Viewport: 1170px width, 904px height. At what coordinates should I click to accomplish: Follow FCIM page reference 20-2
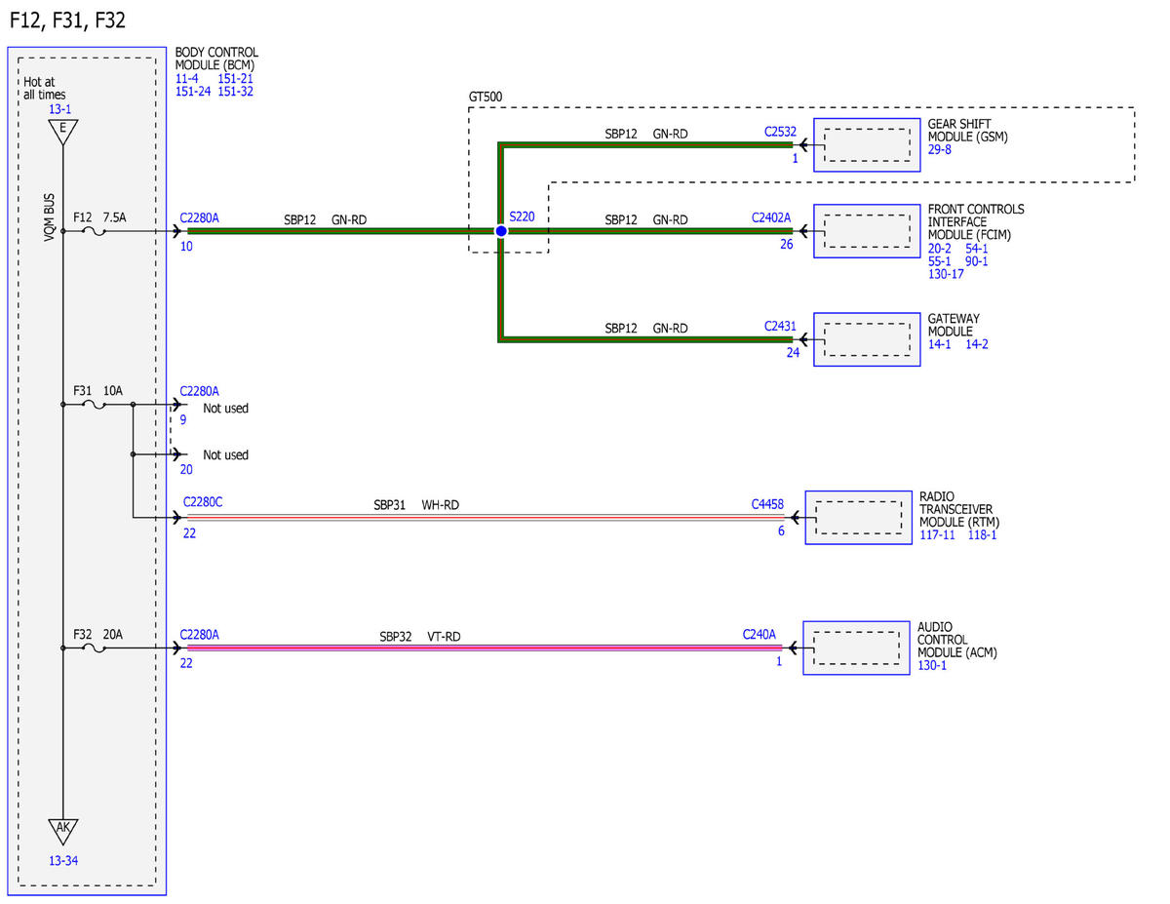pyautogui.click(x=940, y=249)
